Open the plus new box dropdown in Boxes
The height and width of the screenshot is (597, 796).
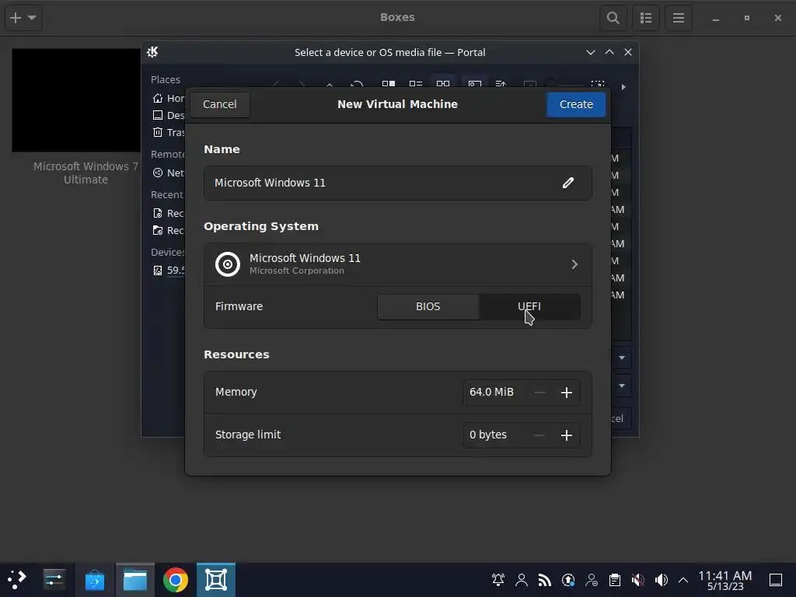click(x=23, y=18)
